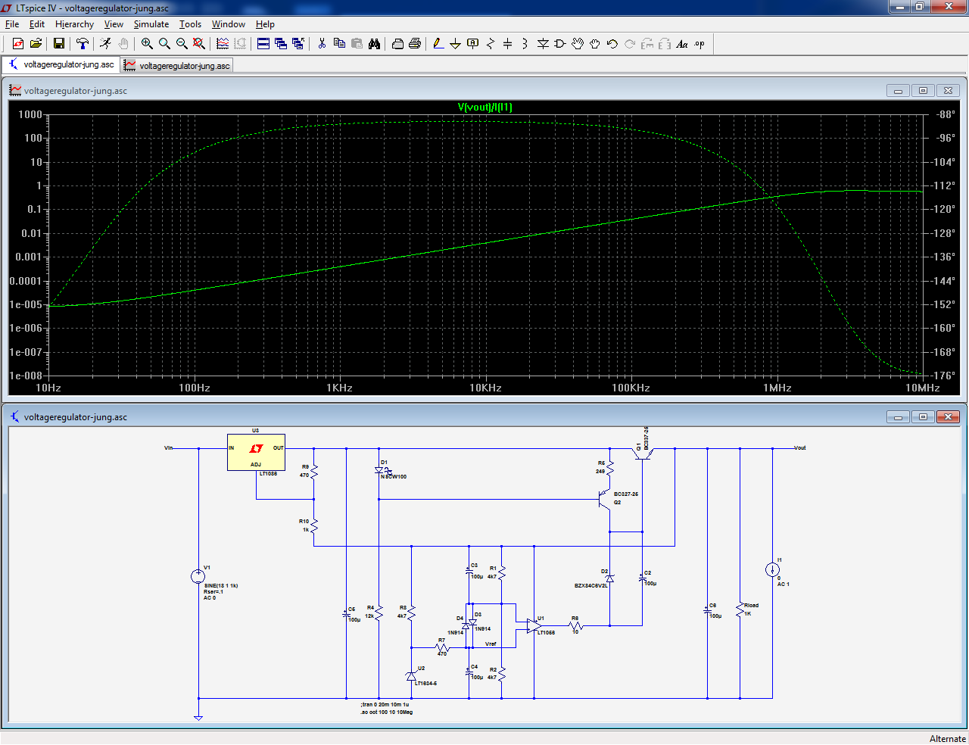Select the Place Ground symbol tool
Image resolution: width=969 pixels, height=745 pixels.
coord(455,44)
